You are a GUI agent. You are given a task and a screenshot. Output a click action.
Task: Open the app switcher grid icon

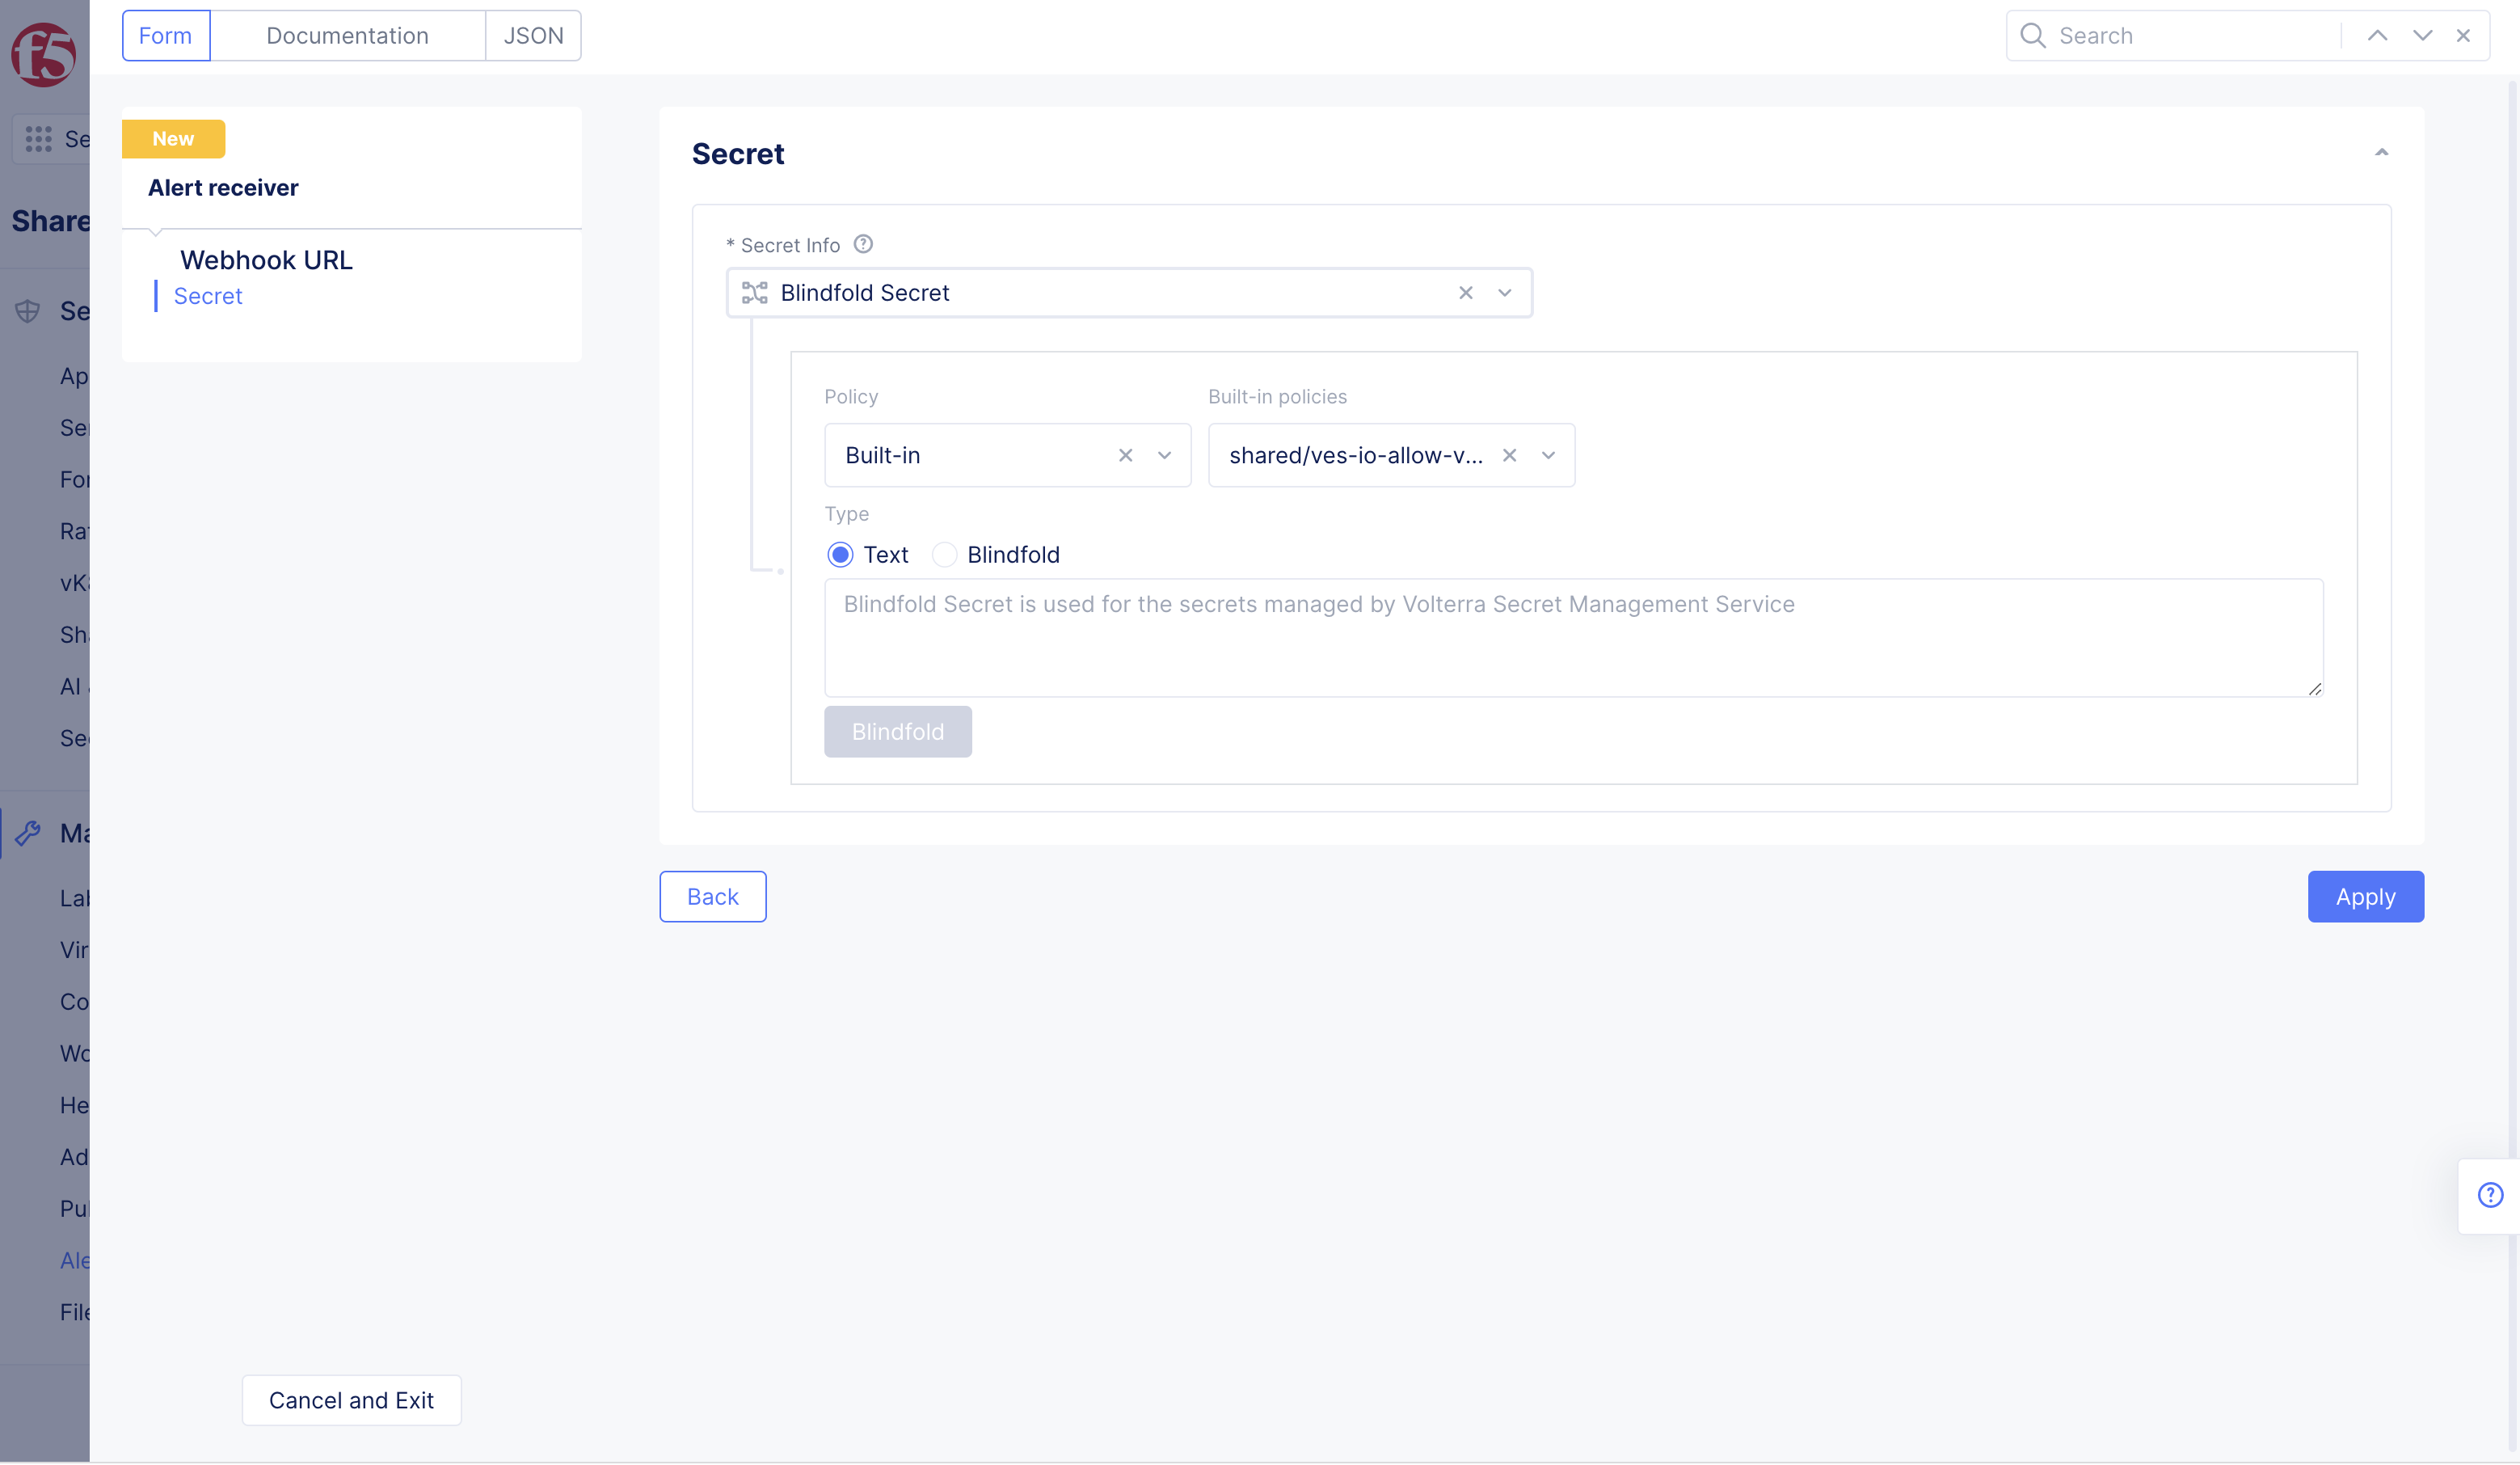click(x=38, y=138)
